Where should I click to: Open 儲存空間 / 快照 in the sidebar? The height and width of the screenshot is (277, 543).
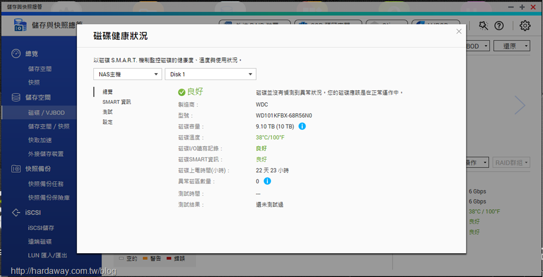(x=49, y=127)
